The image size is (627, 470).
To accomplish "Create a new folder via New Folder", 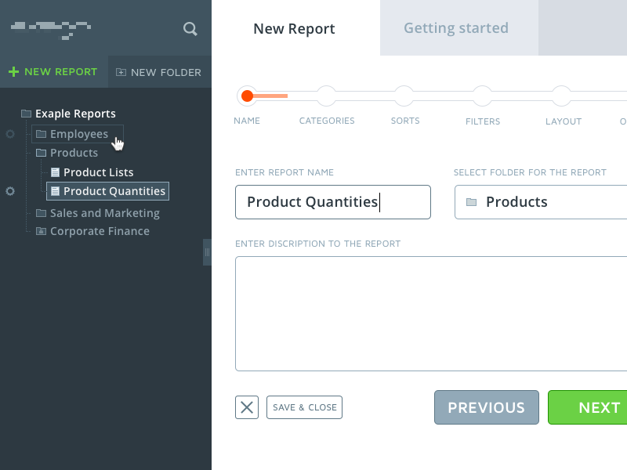I will coord(158,72).
